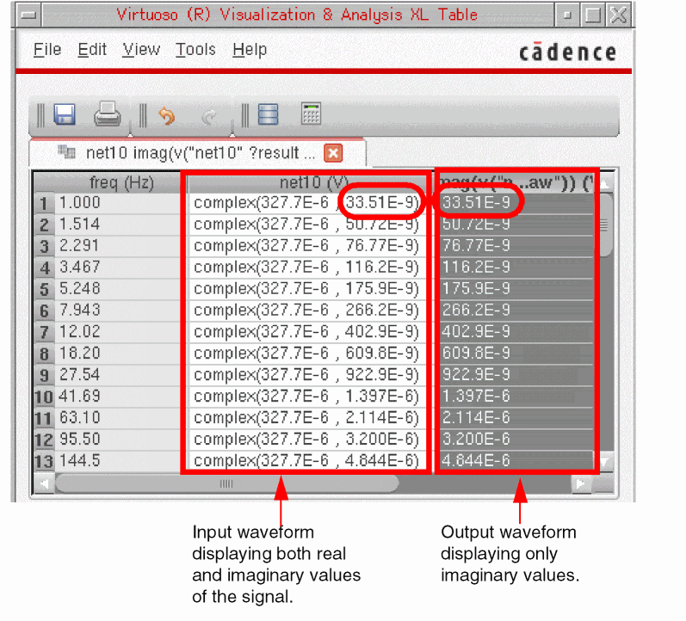This screenshot has height=621, width=686.
Task: Select row header number 13
Action: click(x=44, y=461)
